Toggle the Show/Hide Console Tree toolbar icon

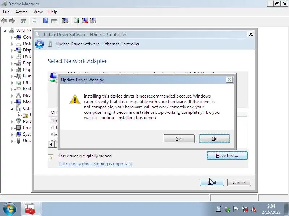(x=23, y=21)
